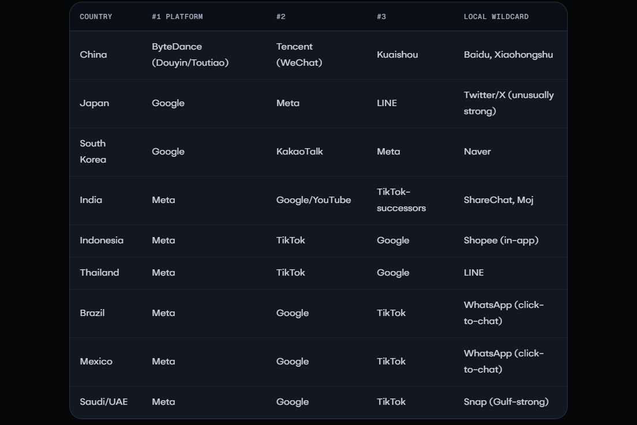The height and width of the screenshot is (425, 637).
Task: Click the Kuaishou cell
Action: pyautogui.click(x=398, y=55)
